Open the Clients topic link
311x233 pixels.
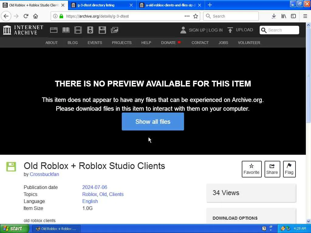point(116,194)
